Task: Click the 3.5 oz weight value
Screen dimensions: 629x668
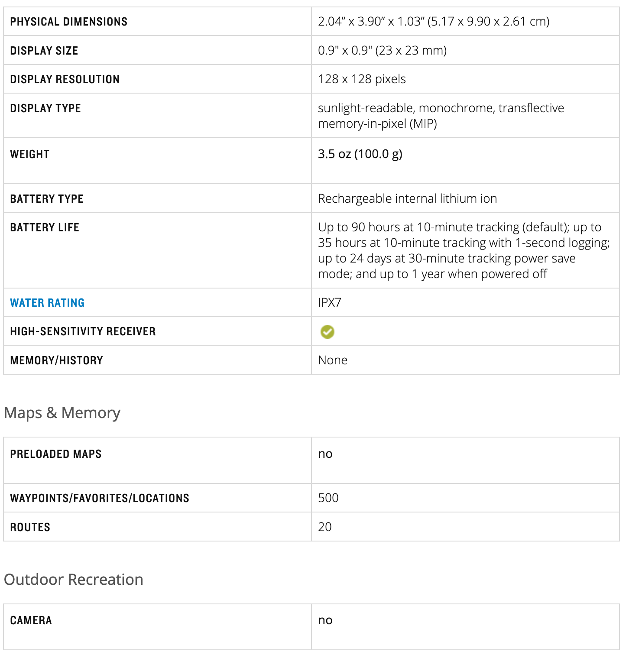Action: (x=360, y=154)
